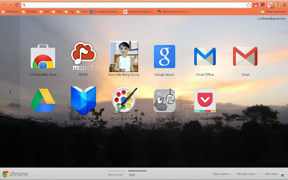The image size is (288, 180).
Task: Open the Gmail checker extension icon
Action: tap(256, 5)
